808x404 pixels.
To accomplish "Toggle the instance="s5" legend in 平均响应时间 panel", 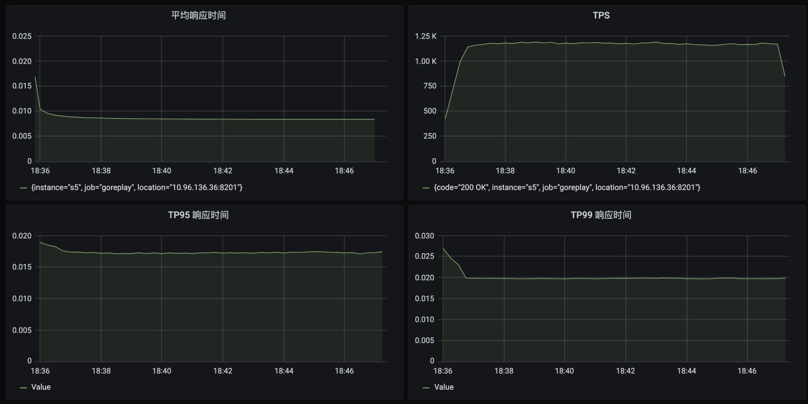I will (x=137, y=187).
